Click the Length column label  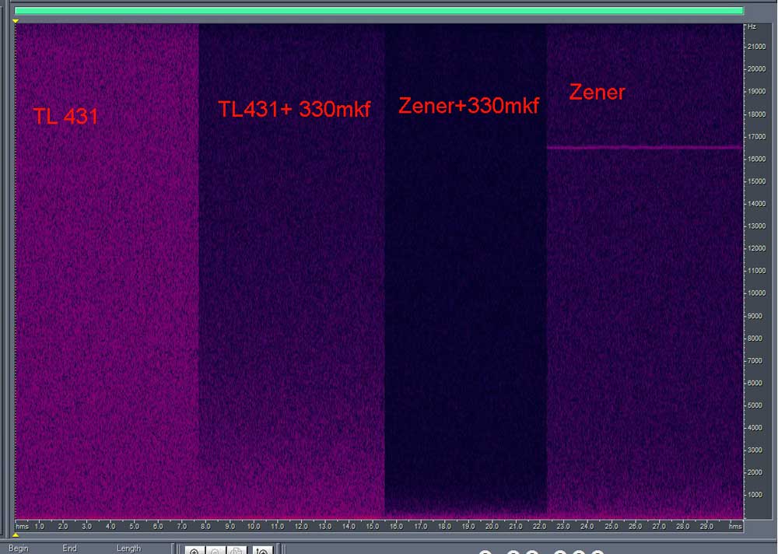(128, 548)
